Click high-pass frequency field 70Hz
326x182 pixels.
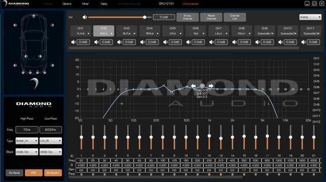27,129
